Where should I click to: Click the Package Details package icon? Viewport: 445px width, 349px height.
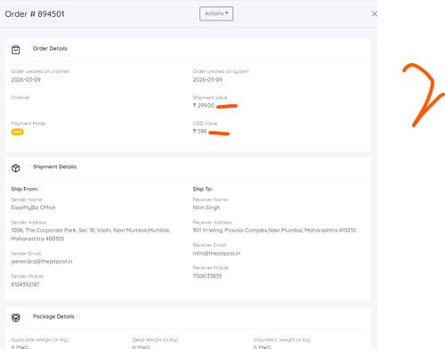click(16, 318)
